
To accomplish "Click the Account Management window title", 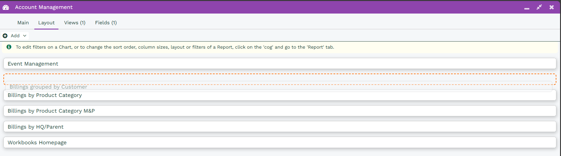I will 44,7.
